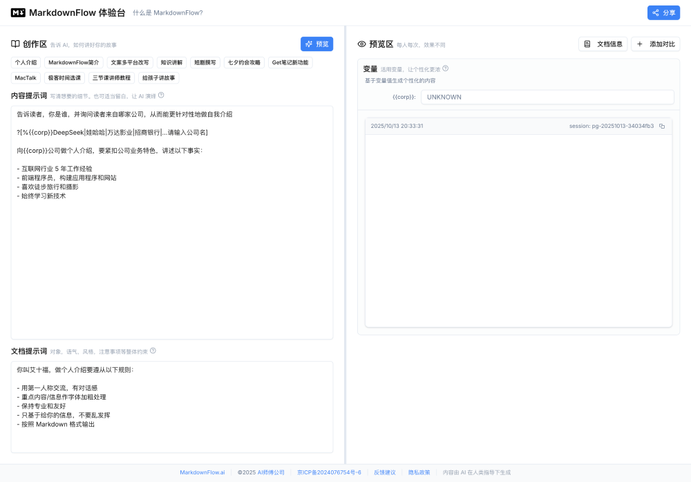
Task: Click the 分享 share button
Action: [663, 12]
